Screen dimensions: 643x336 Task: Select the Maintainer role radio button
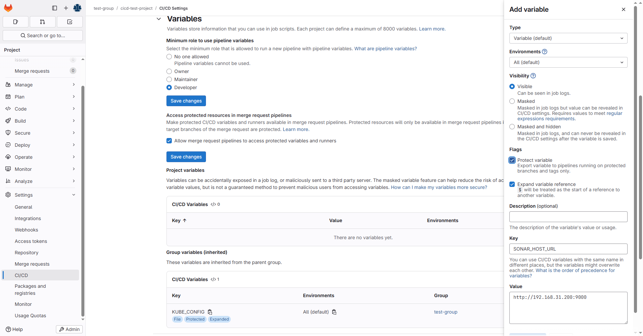point(169,79)
